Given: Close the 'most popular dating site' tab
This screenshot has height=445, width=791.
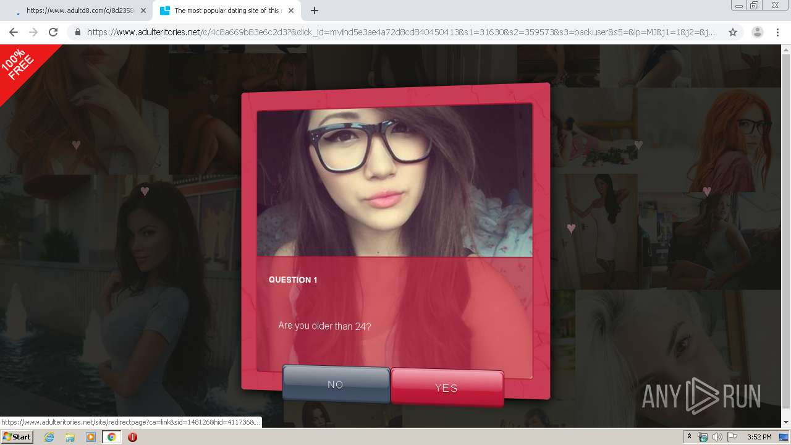Looking at the screenshot, I should point(291,11).
